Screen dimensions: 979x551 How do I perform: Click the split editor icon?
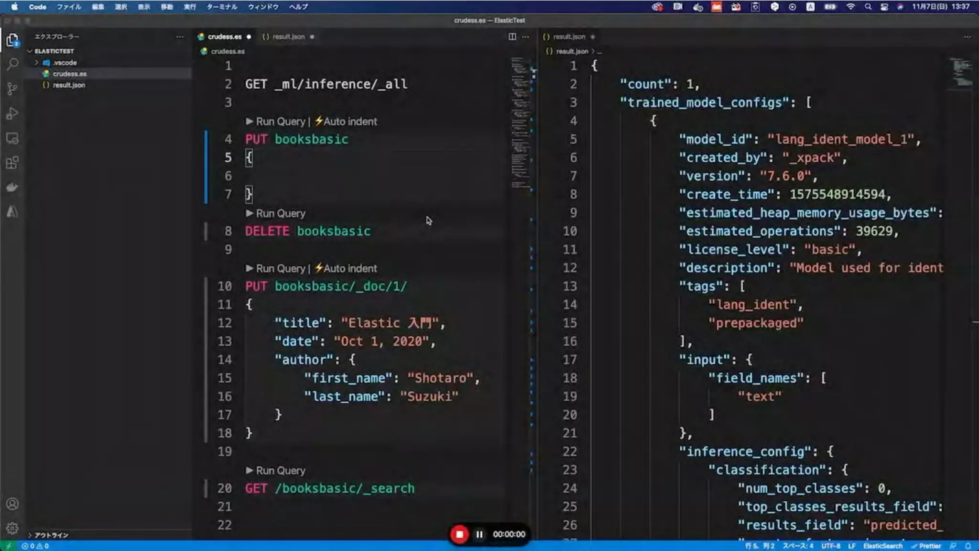pos(512,37)
